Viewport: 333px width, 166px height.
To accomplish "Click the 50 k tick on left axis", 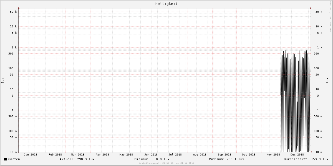I will pyautogui.click(x=14, y=12).
